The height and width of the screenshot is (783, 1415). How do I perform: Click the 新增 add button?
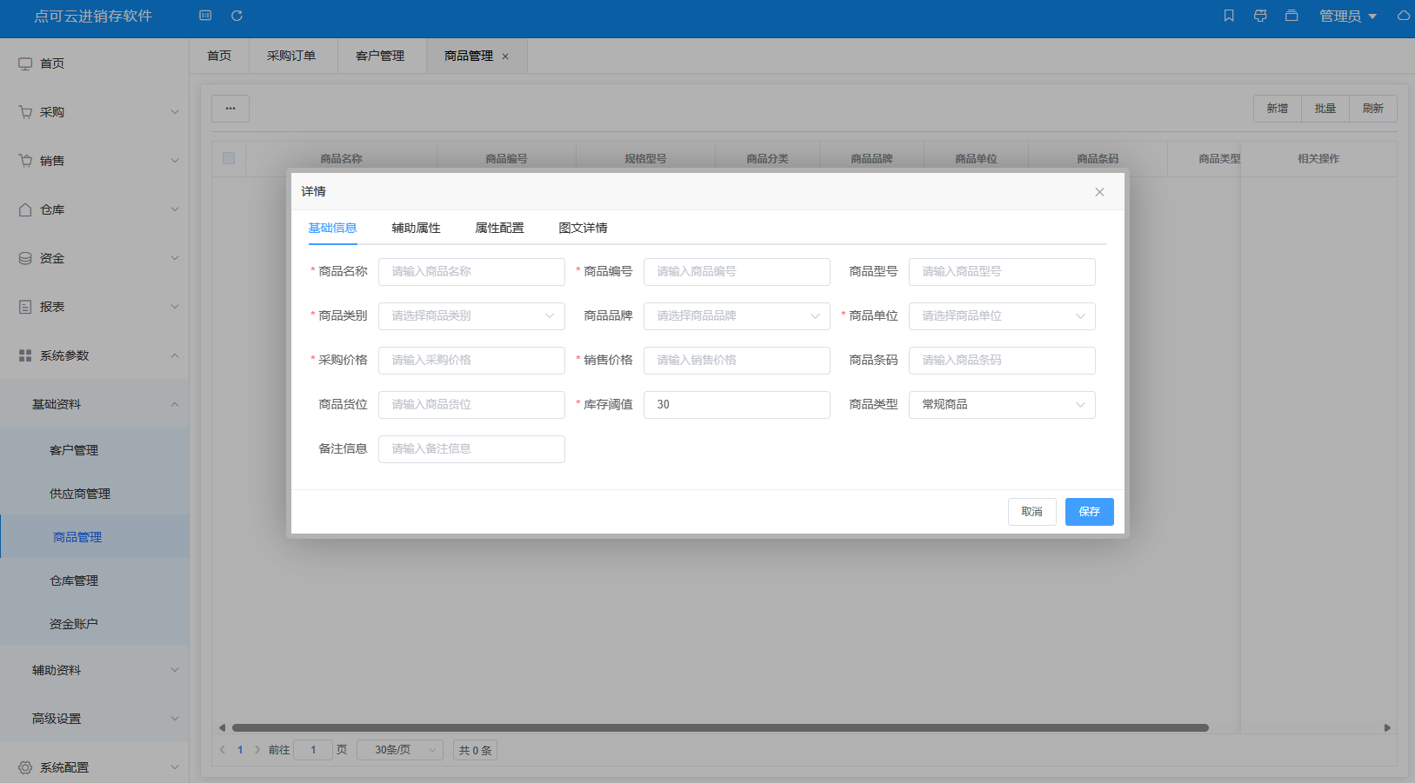[1276, 108]
